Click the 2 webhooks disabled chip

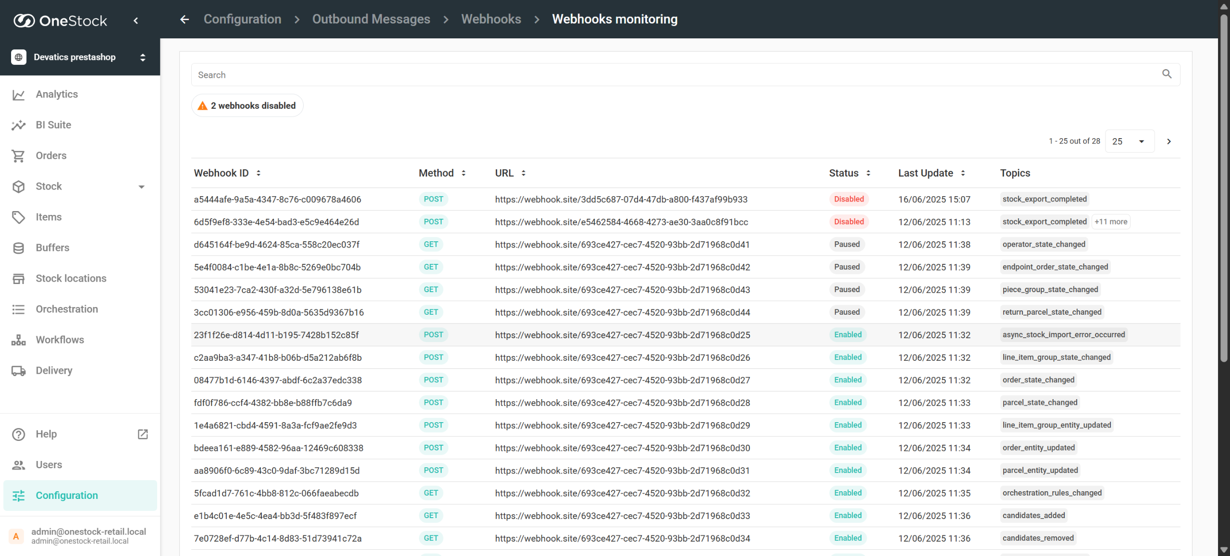pos(247,106)
